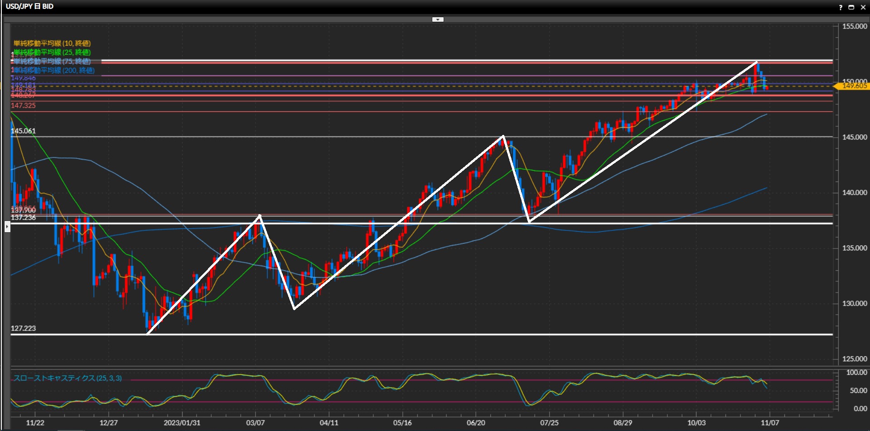Click the USD/JPY 日 BID window title
This screenshot has width=870, height=431.
(x=30, y=6)
